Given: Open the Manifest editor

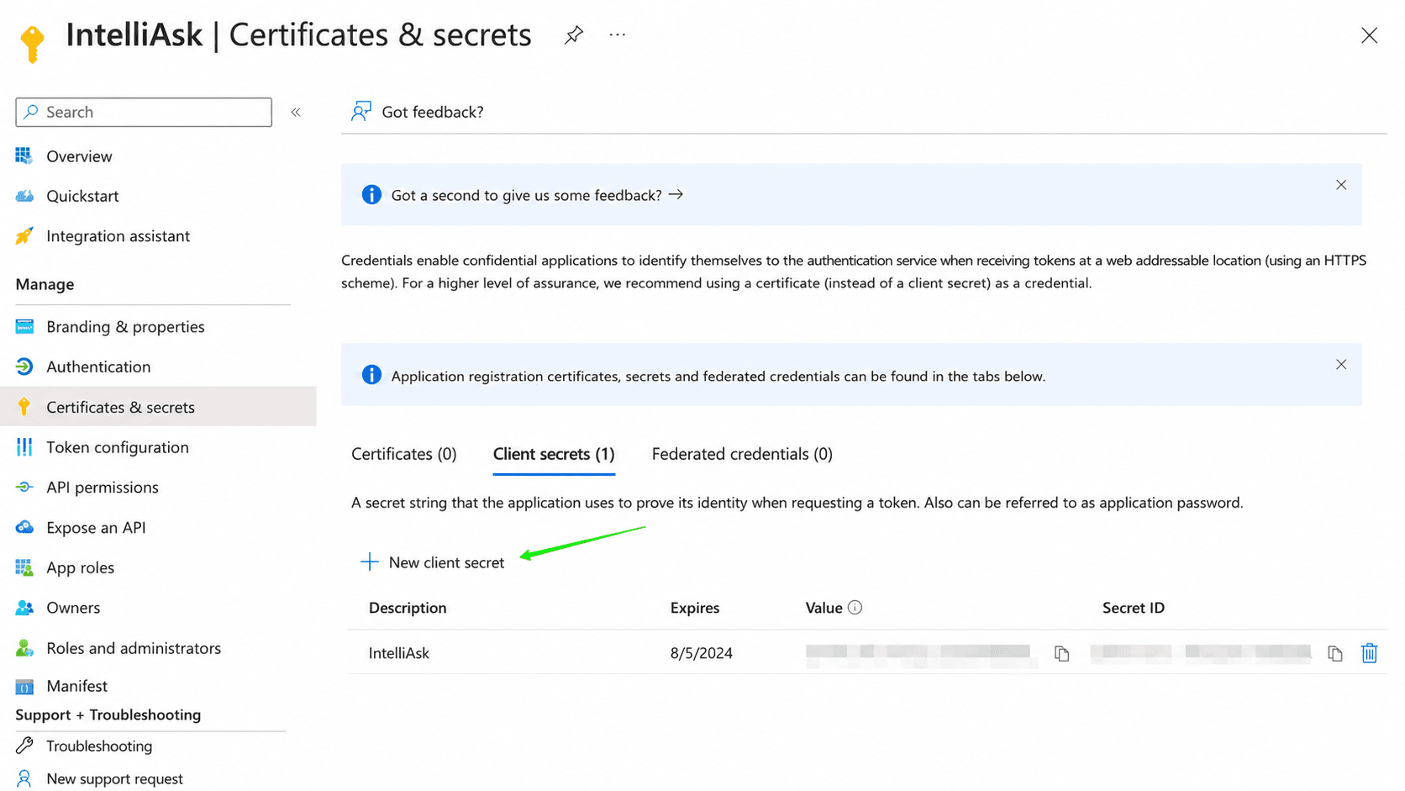Looking at the screenshot, I should pos(77,686).
